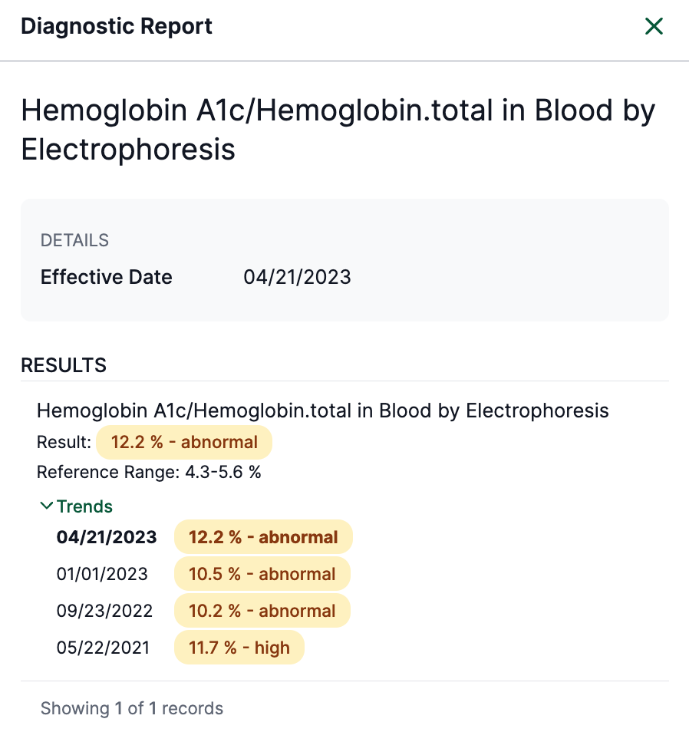Click the 10.2 % abnormal trend badge
Viewport: 689px width, 732px height.
(x=262, y=611)
